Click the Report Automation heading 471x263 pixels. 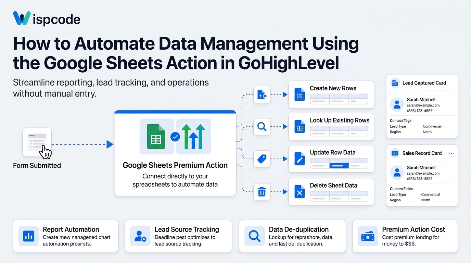point(71,229)
